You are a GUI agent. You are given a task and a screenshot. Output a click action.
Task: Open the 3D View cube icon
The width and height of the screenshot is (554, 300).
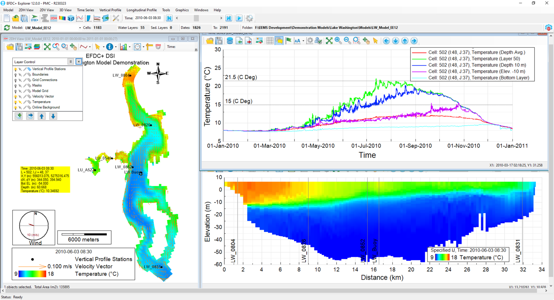pos(71,18)
